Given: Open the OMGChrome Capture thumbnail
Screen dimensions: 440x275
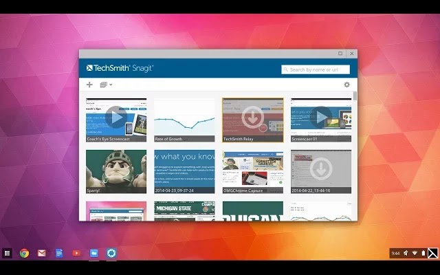Looking at the screenshot, I should 253,171.
